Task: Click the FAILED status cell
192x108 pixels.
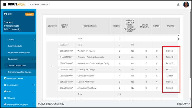Action: 170,76
